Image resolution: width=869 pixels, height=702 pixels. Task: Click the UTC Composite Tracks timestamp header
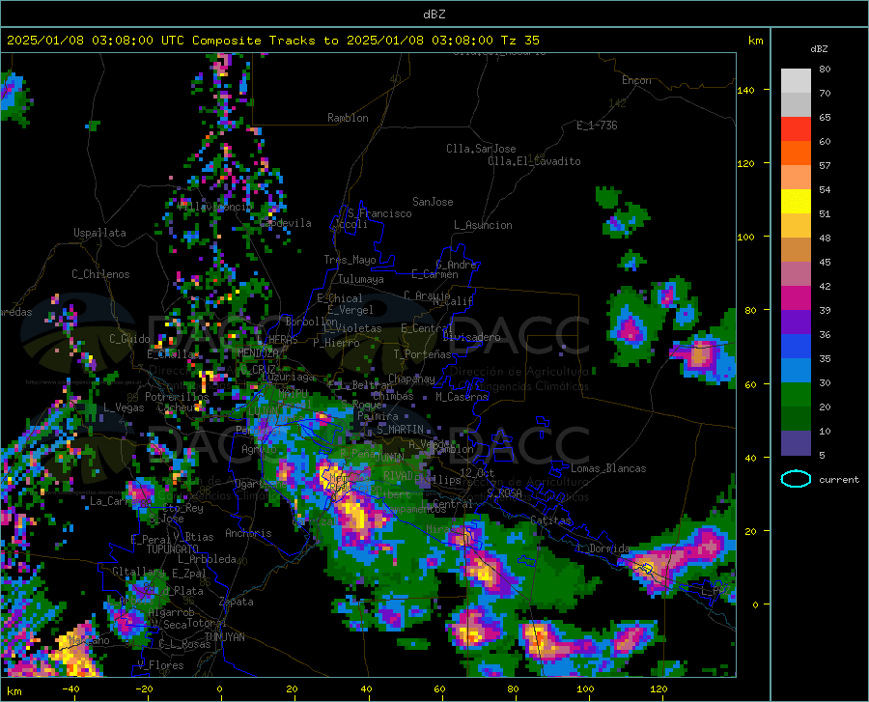click(273, 41)
